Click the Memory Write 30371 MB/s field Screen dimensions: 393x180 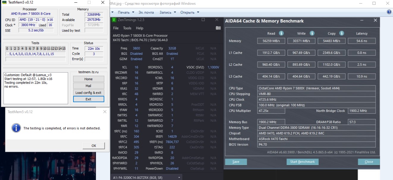pyautogui.click(x=301, y=41)
